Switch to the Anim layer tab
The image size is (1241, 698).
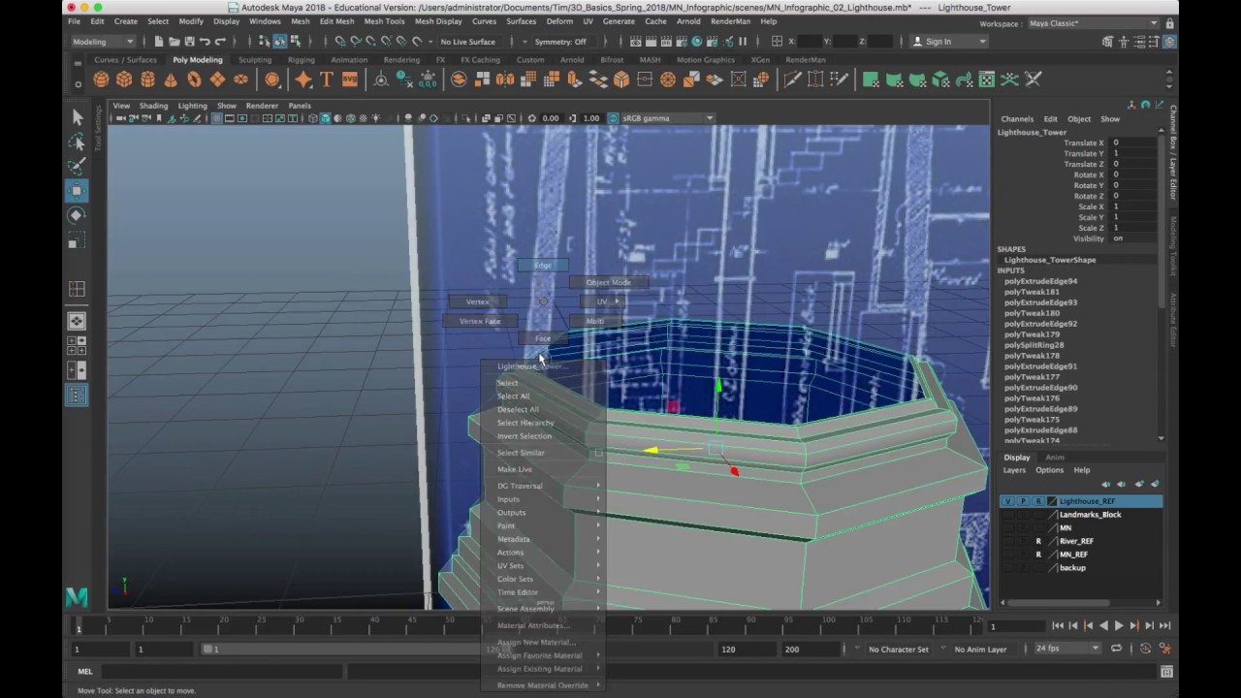tap(1054, 458)
